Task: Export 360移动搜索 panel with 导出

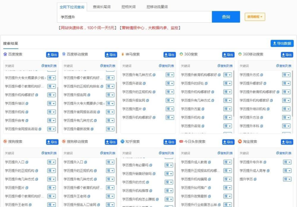Action: [287, 55]
